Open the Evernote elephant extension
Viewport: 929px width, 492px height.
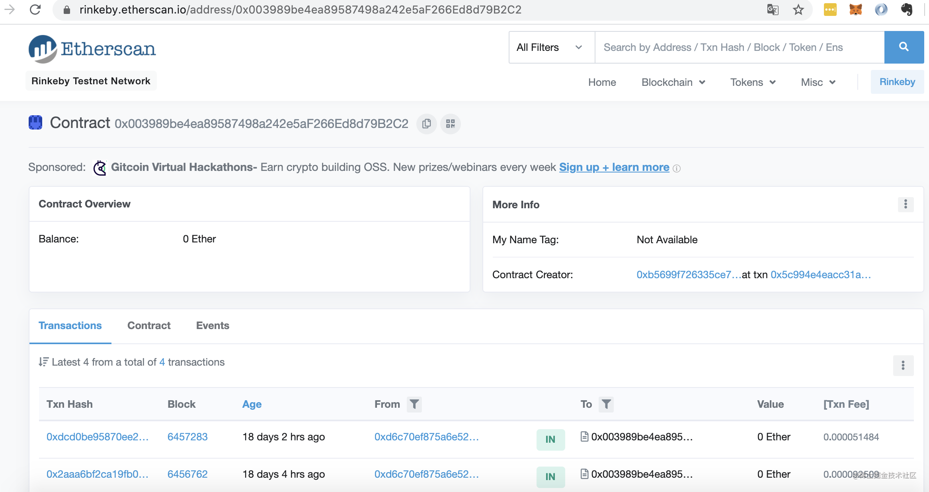point(907,10)
